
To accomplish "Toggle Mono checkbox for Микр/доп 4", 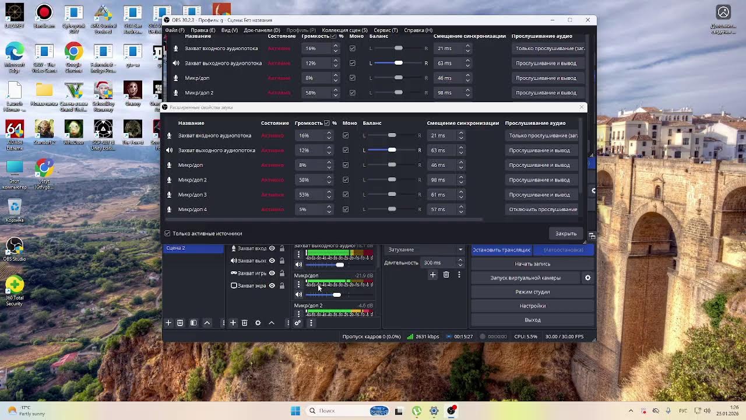I will click(x=346, y=209).
